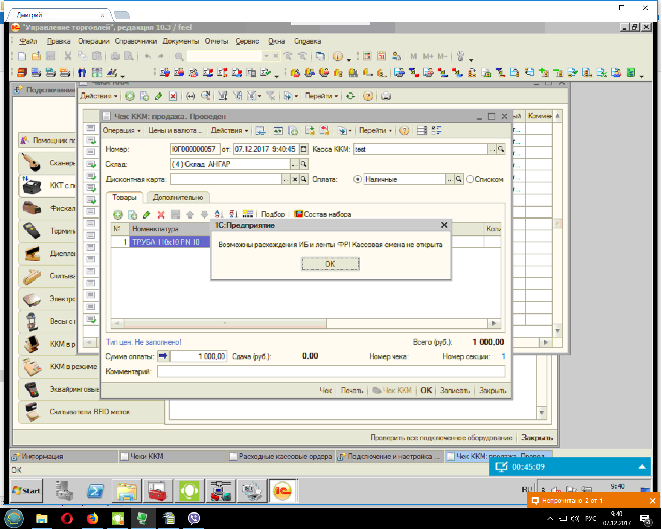Viewport: 662px width, 529px height.
Task: Click the Чек button at the bottom
Action: [326, 391]
